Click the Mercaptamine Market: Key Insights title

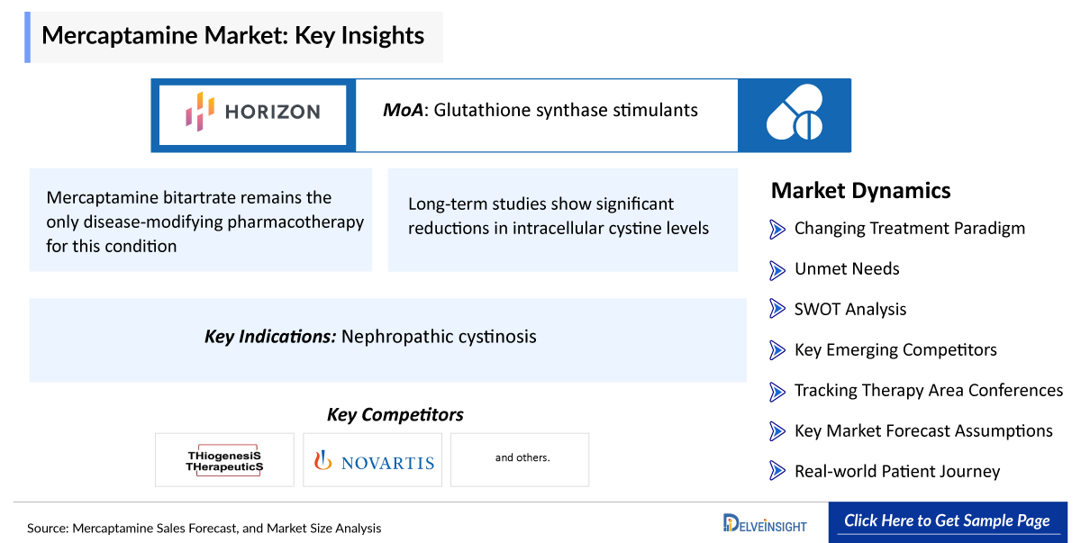click(x=233, y=37)
